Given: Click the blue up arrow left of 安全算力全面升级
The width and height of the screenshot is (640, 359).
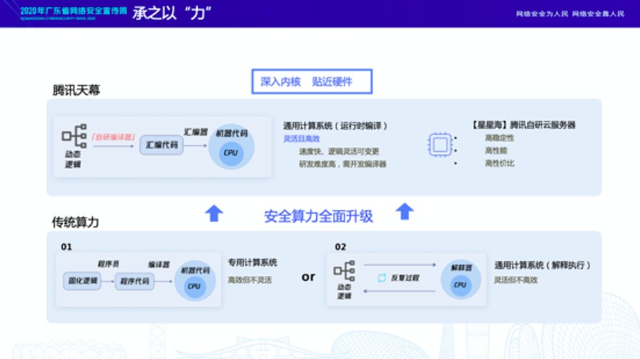Looking at the screenshot, I should (214, 213).
